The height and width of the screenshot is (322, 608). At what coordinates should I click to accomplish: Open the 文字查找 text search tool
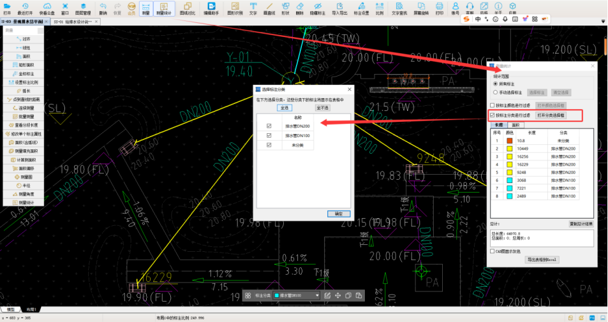coord(399,8)
